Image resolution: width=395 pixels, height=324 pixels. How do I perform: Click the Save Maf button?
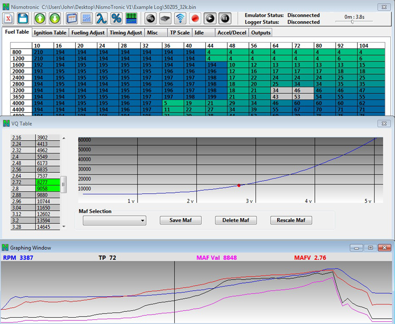click(x=180, y=220)
